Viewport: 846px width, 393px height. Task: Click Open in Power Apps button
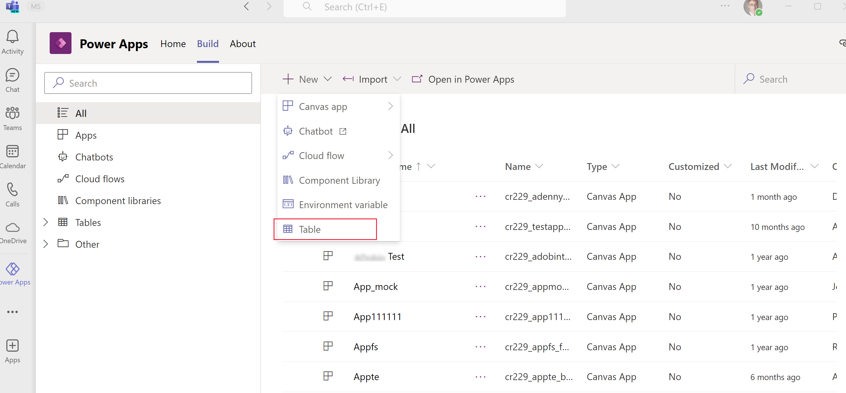click(x=463, y=79)
